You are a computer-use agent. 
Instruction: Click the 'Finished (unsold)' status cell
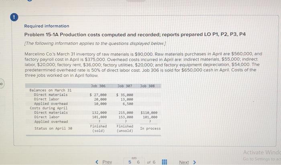tap(125, 128)
